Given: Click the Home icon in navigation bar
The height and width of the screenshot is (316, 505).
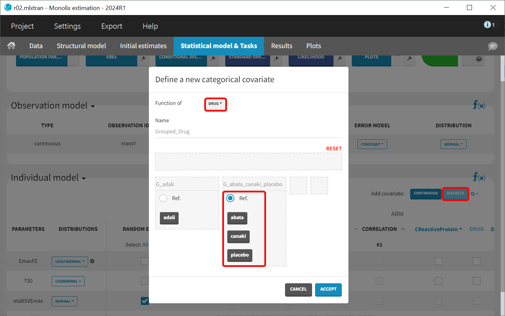Looking at the screenshot, I should [x=11, y=46].
